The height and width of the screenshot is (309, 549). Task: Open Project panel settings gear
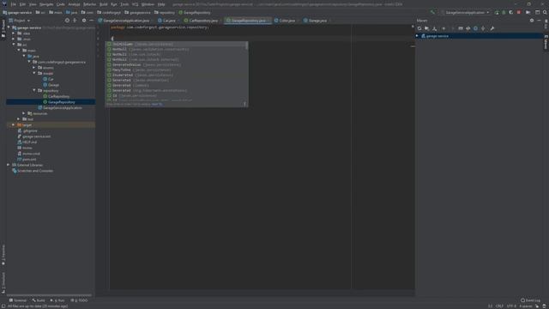(x=84, y=21)
